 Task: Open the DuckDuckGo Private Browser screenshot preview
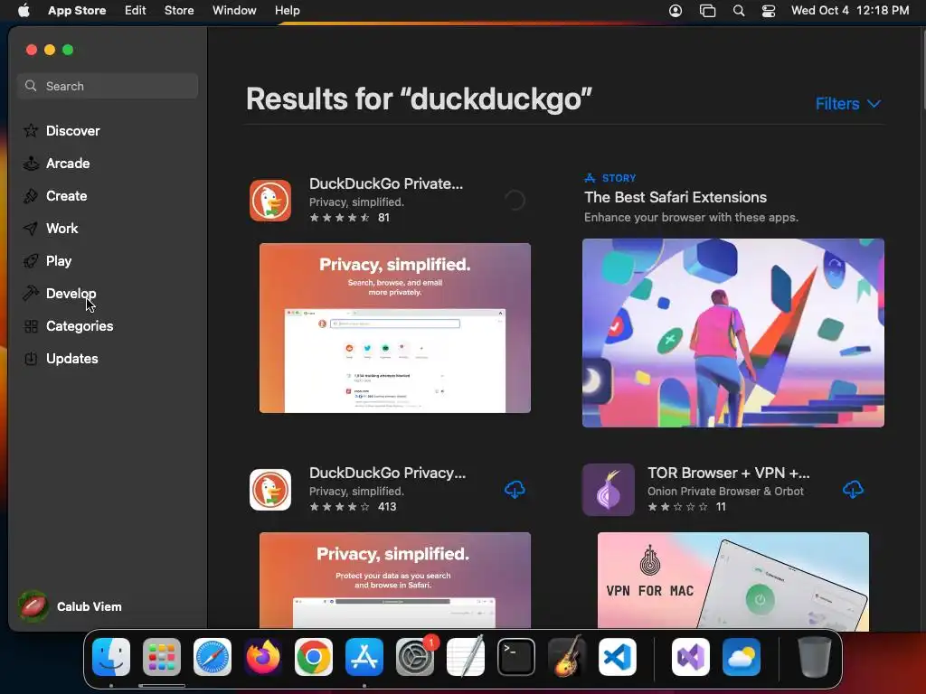pyautogui.click(x=395, y=328)
